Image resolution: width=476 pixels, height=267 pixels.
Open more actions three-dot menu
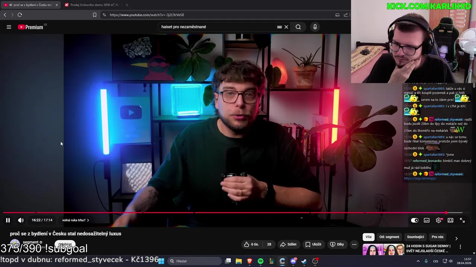click(354, 244)
